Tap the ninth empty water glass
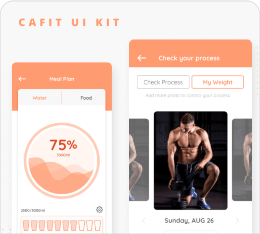Viewport: 260px width, 234px height. (90, 226)
